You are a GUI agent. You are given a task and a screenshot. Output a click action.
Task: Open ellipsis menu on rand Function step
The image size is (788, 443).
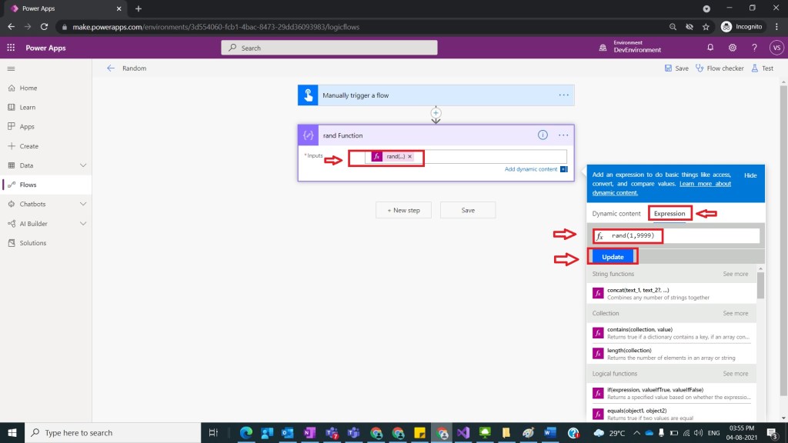[x=563, y=135]
